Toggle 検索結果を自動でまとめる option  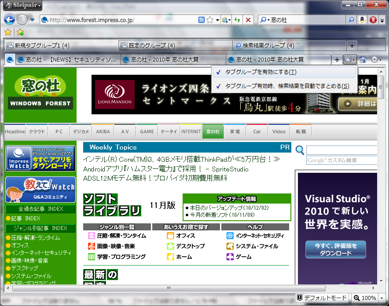[x=284, y=86]
